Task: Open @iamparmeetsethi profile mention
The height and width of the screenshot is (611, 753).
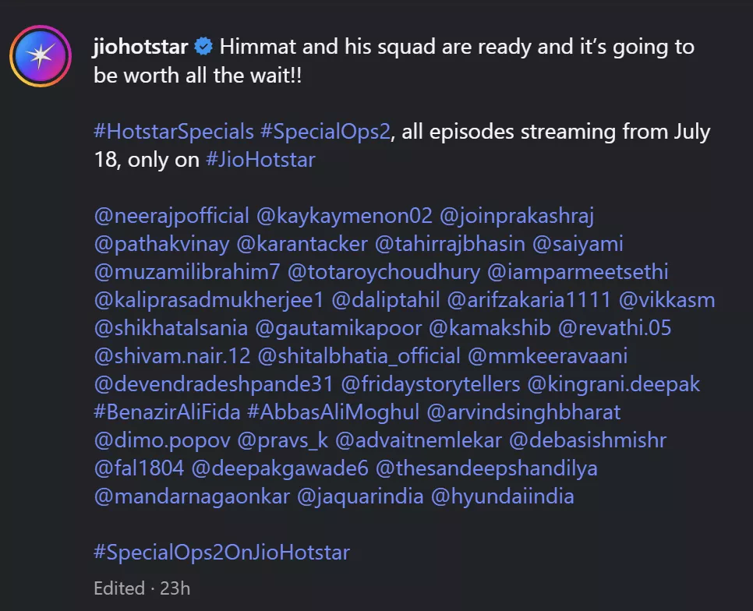Action: tap(578, 272)
